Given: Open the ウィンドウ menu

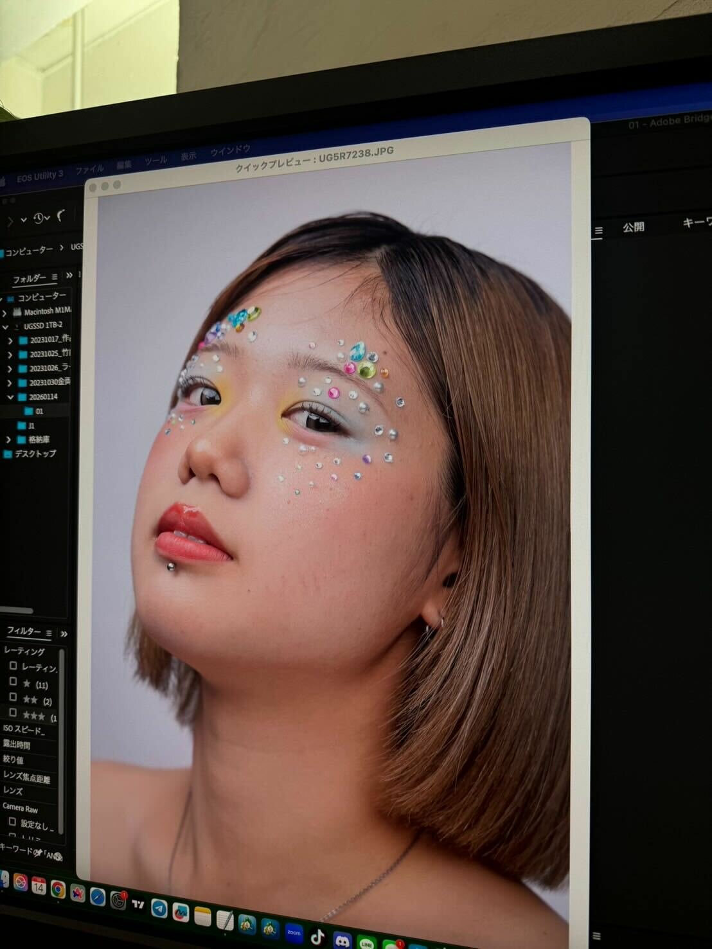Looking at the screenshot, I should (230, 150).
